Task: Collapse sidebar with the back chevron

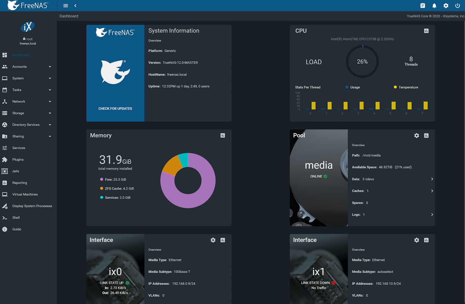Action: click(x=75, y=6)
